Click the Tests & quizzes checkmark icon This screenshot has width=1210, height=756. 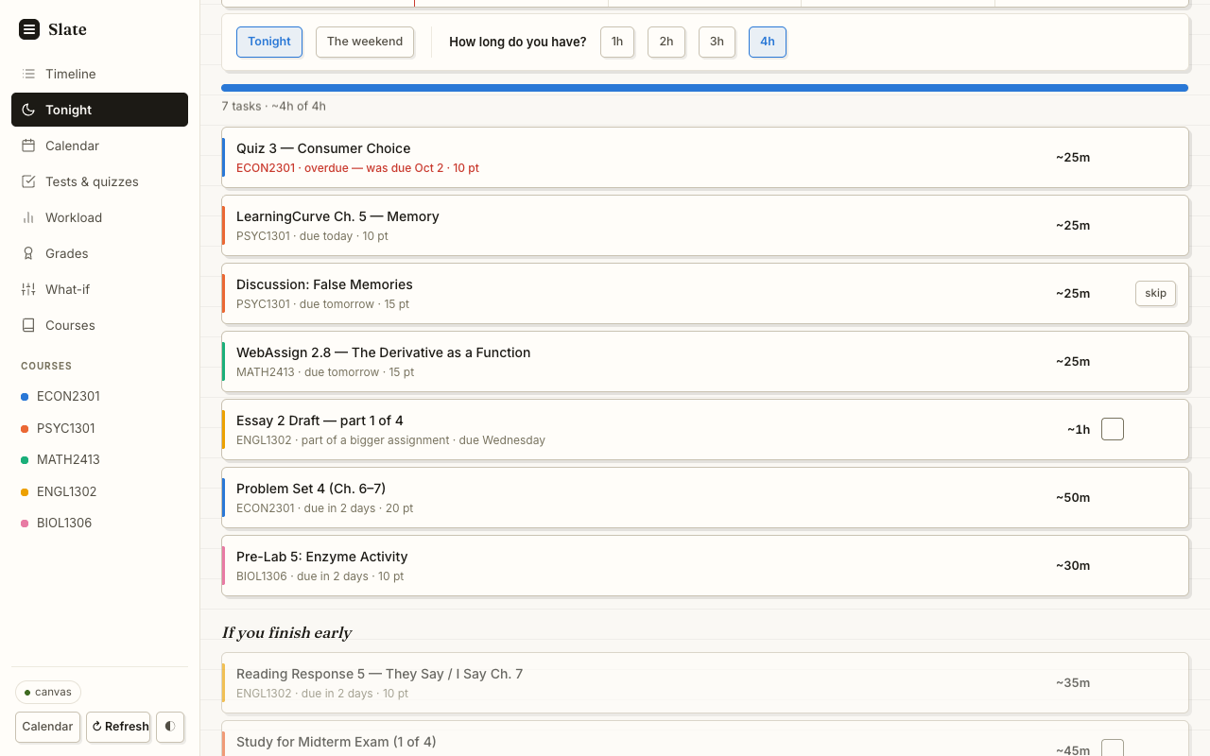coord(28,181)
